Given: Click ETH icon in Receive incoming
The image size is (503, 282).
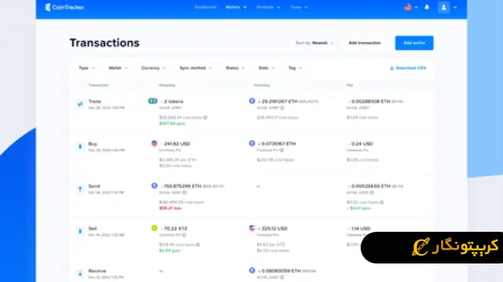Looking at the screenshot, I should pyautogui.click(x=251, y=270).
